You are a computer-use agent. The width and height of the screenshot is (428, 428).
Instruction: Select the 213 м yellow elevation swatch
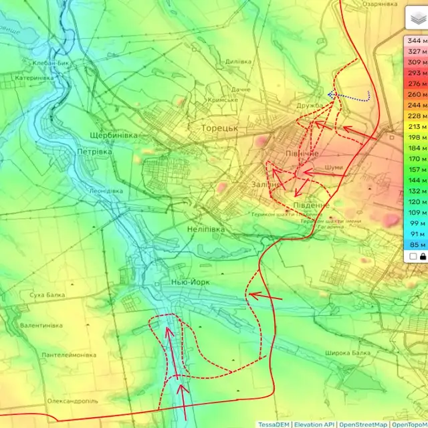pos(415,126)
